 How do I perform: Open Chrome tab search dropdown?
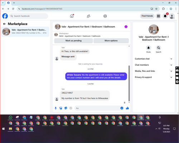3,3
